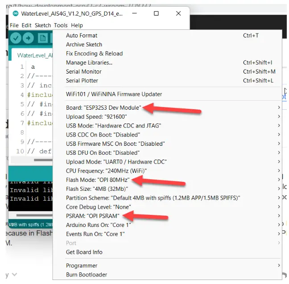Launch the Serial Monitor
The width and height of the screenshot is (289, 284).
[x=167, y=71]
